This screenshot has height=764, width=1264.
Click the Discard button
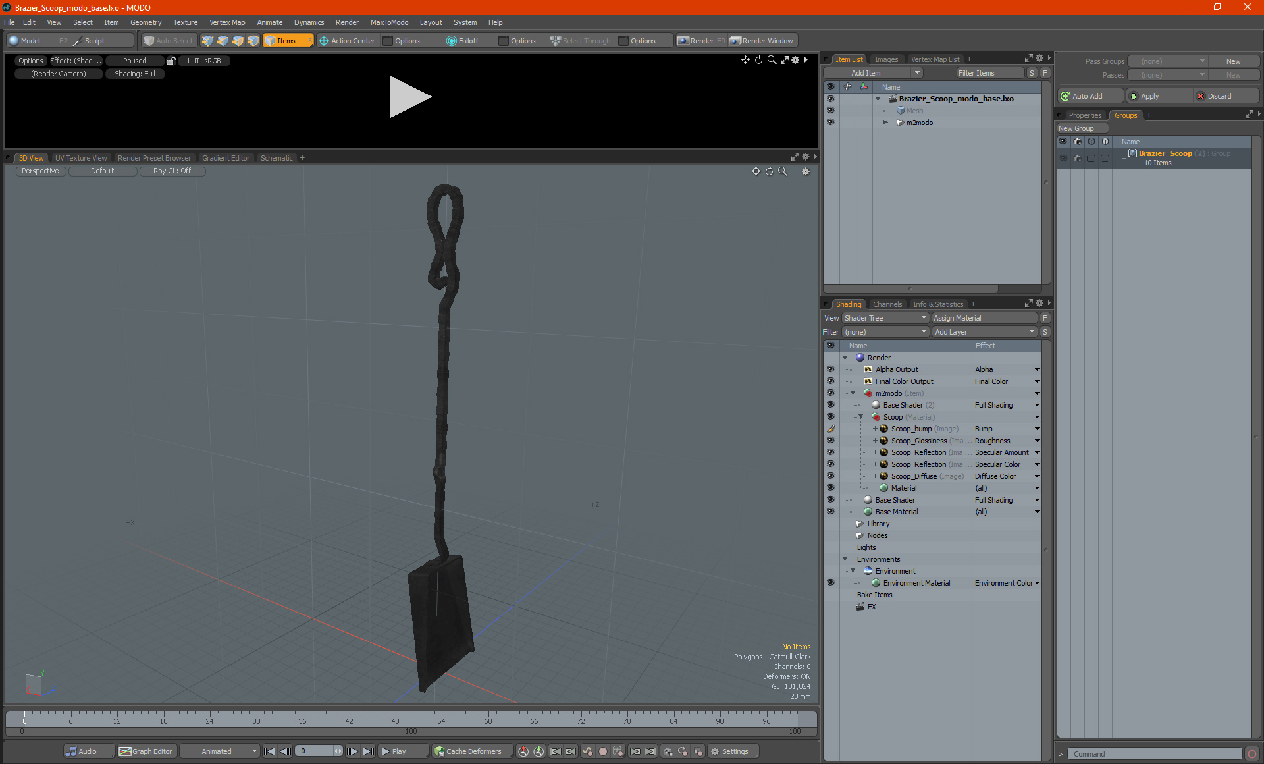1226,96
